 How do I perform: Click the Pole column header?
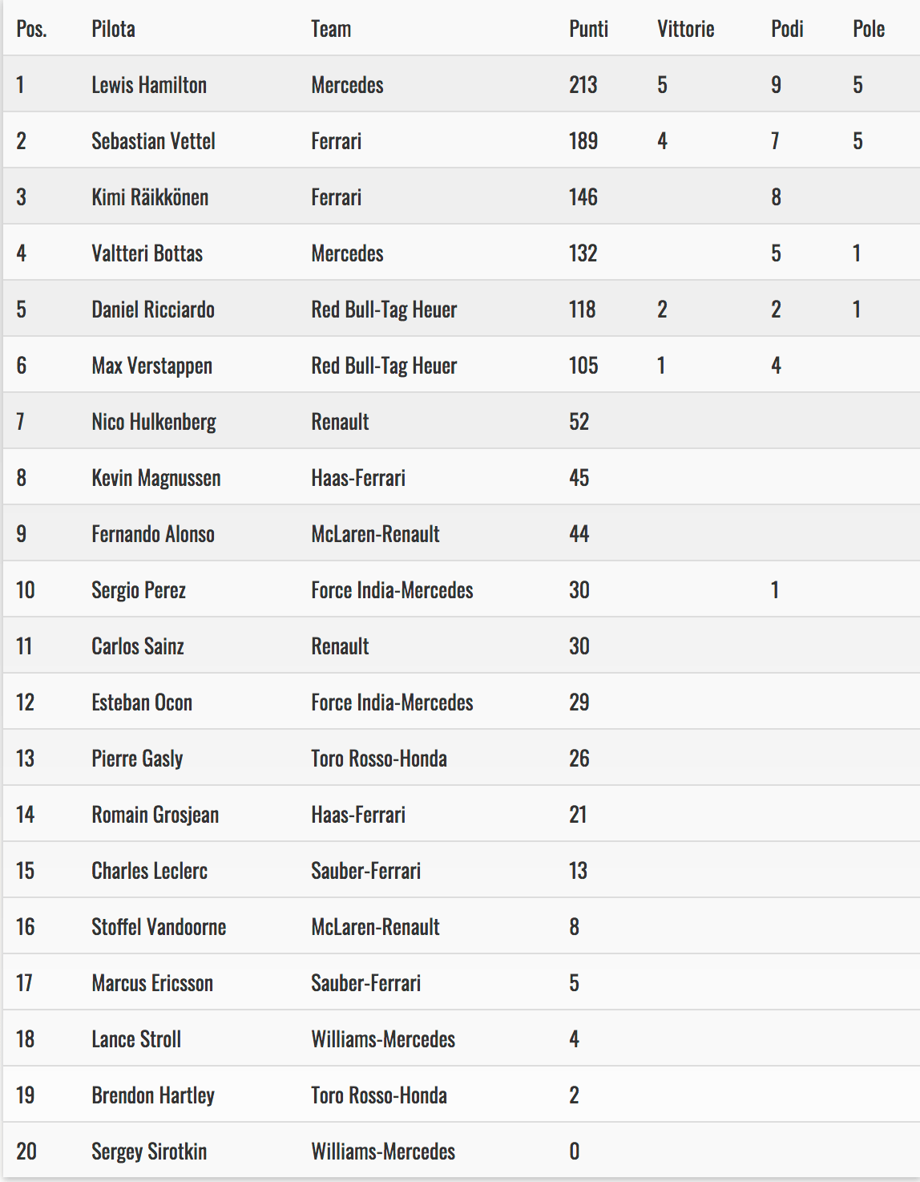click(868, 30)
